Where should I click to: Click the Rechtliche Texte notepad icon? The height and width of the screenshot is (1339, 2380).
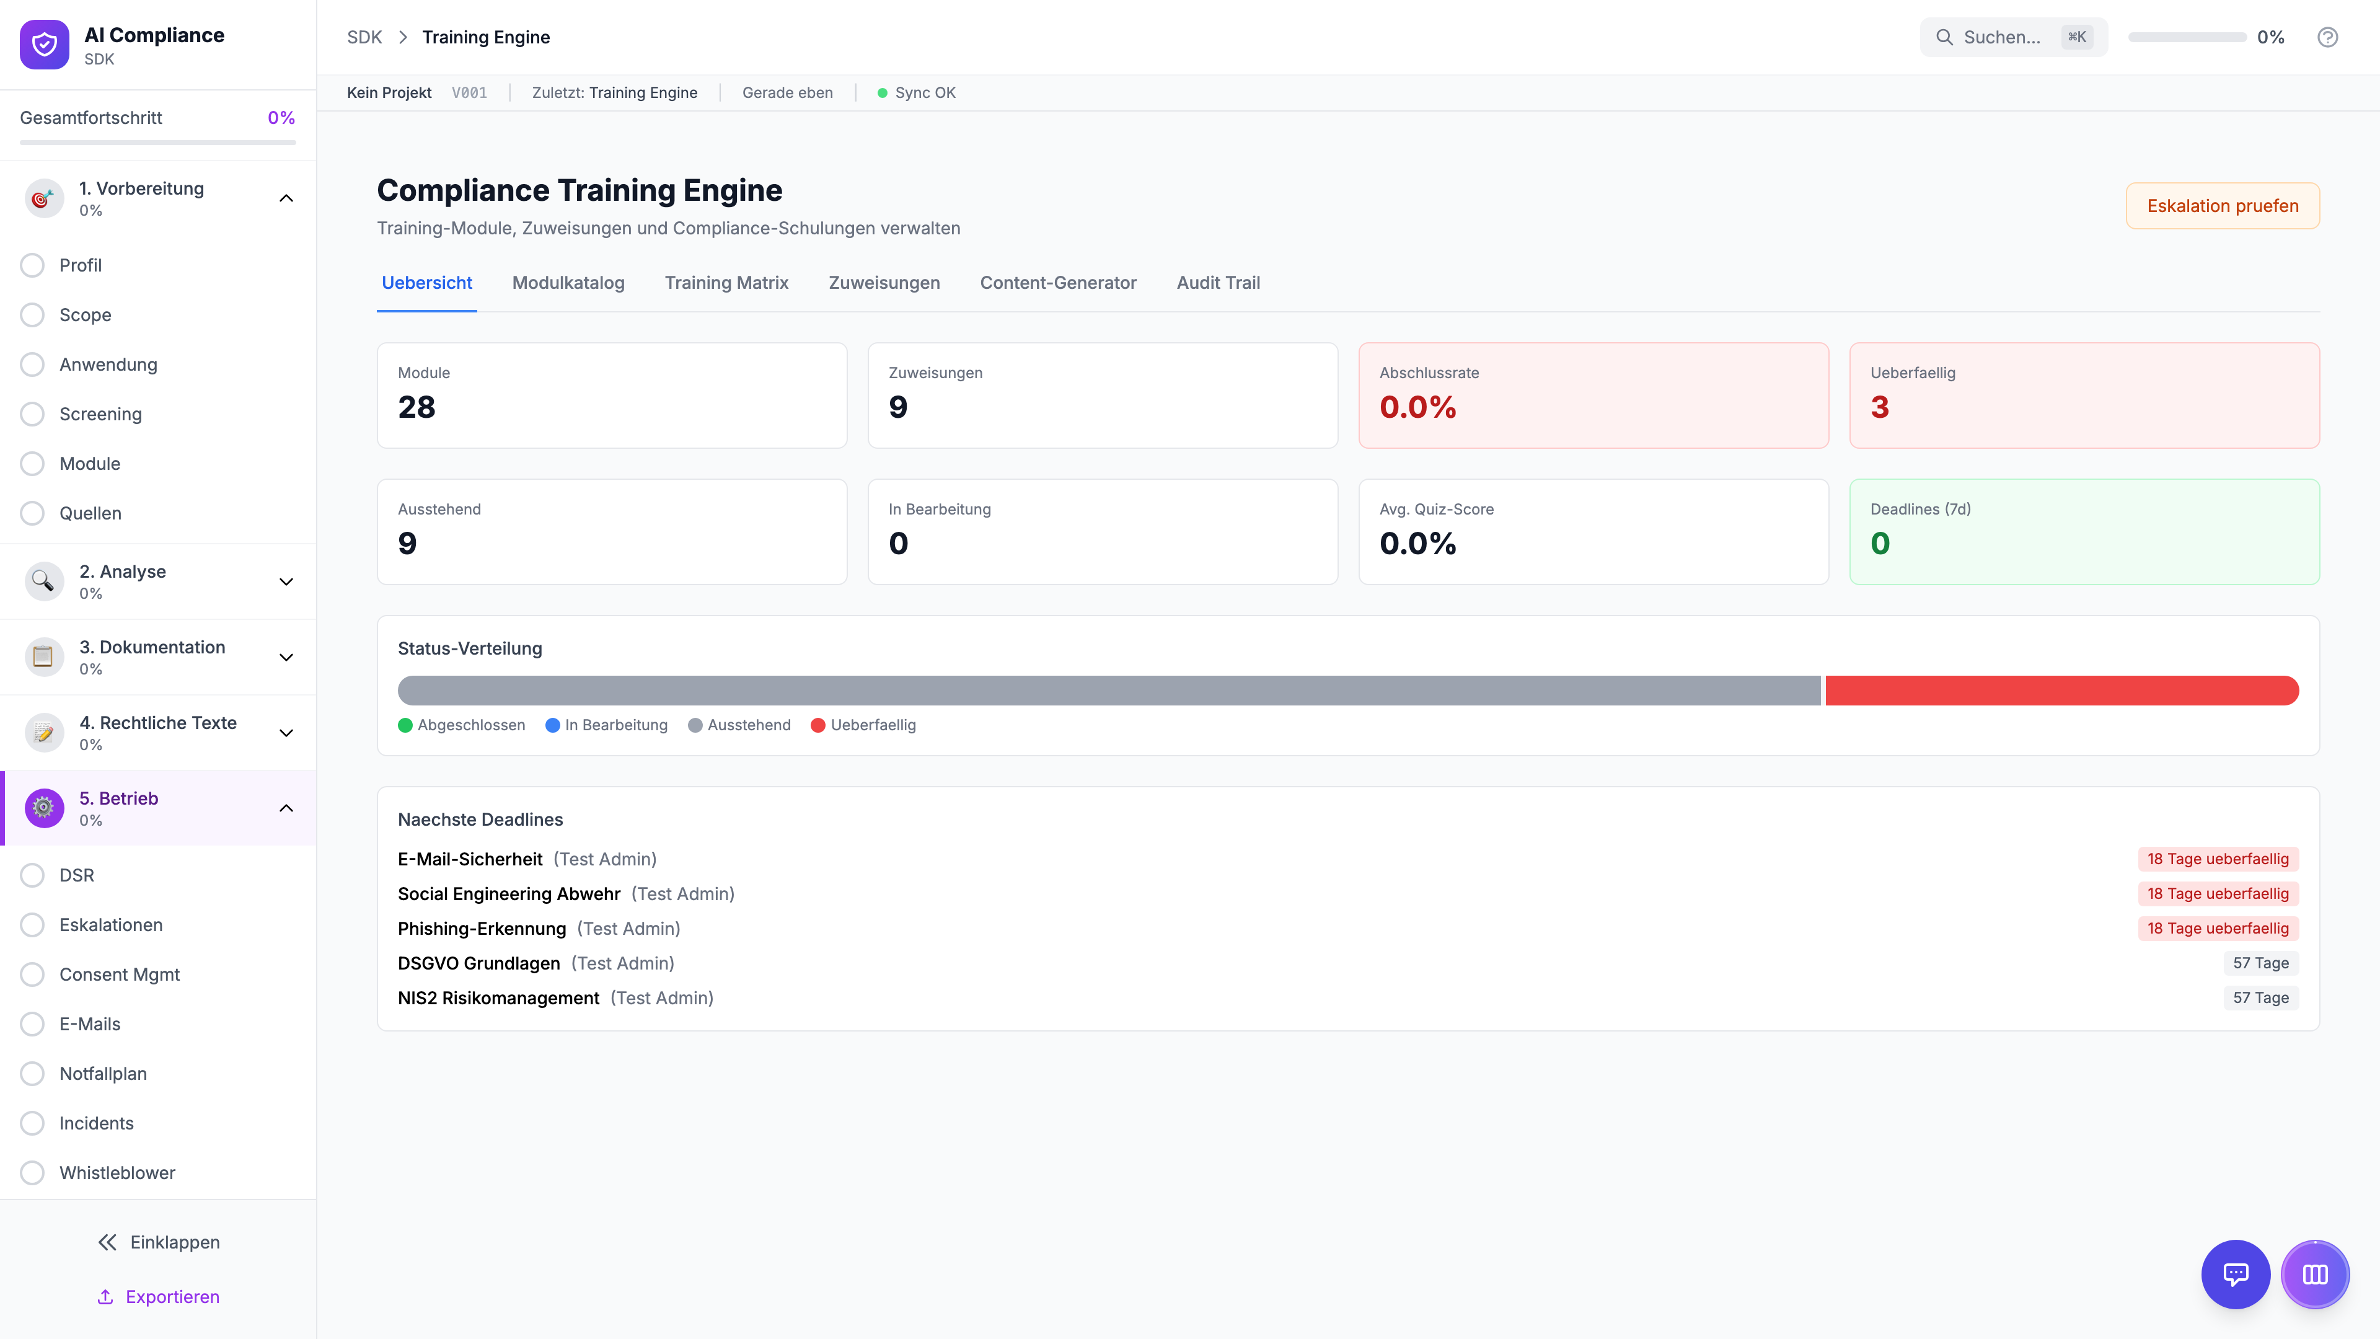point(43,733)
